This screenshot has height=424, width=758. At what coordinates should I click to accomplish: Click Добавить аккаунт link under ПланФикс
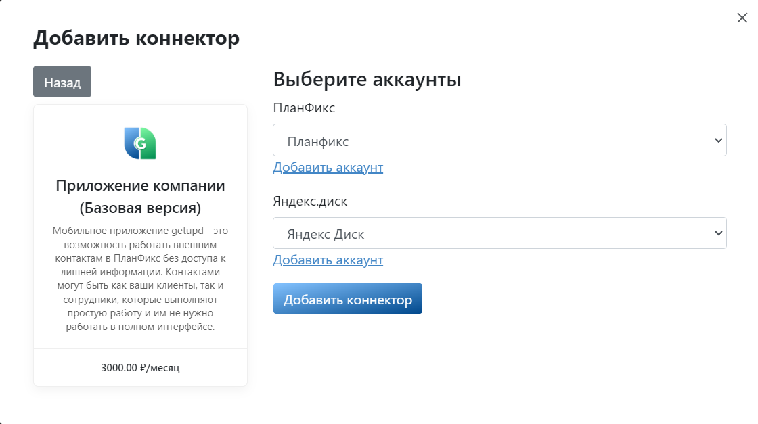(328, 167)
